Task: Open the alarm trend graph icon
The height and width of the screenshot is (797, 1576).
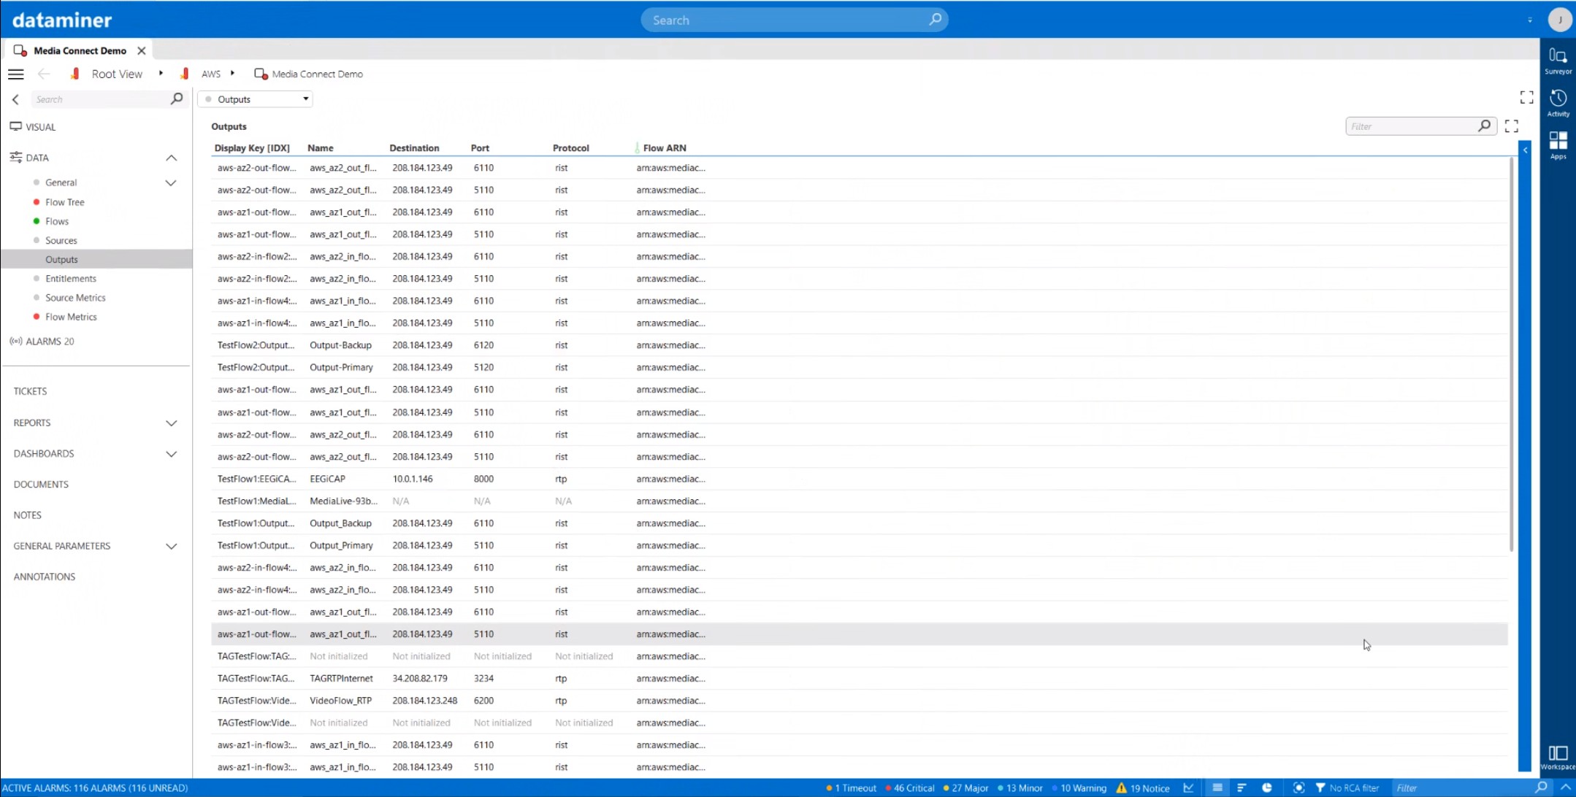Action: [1189, 788]
